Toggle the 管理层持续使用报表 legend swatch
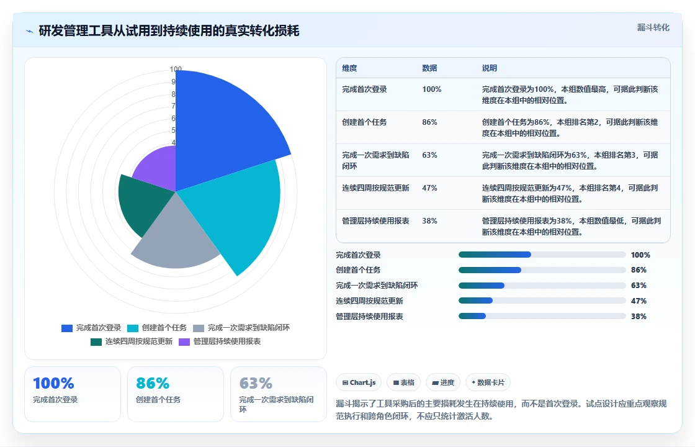This screenshot has width=695, height=447. 184,342
